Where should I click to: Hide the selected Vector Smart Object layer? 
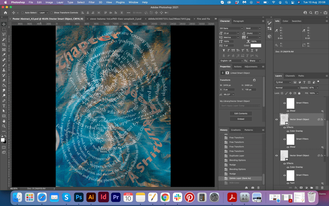[276, 119]
